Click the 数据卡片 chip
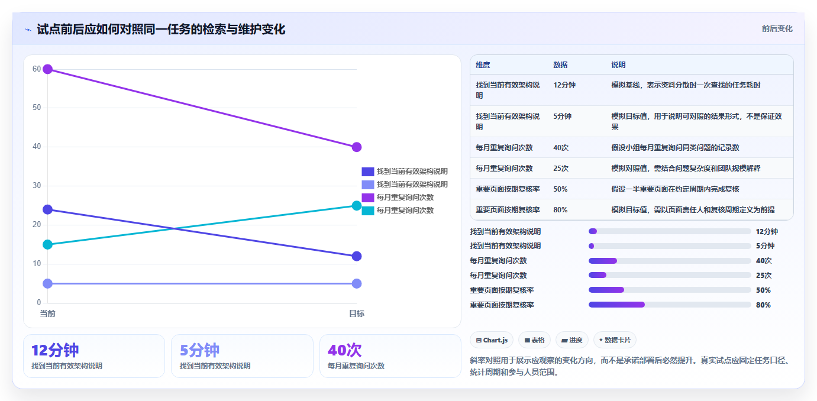This screenshot has height=401, width=817. 615,340
